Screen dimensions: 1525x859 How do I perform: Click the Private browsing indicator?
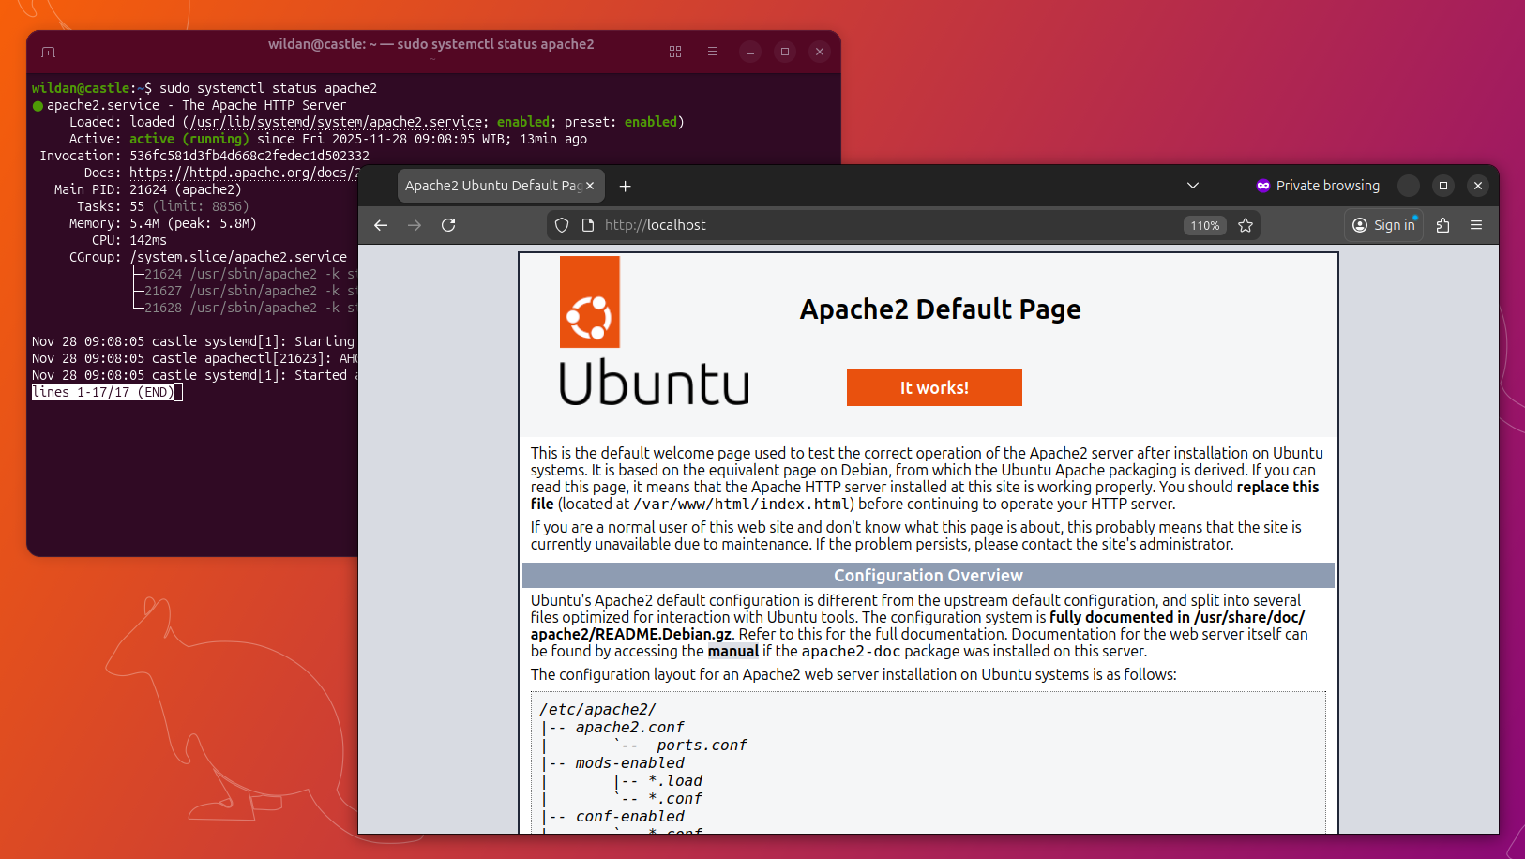[x=1318, y=186]
